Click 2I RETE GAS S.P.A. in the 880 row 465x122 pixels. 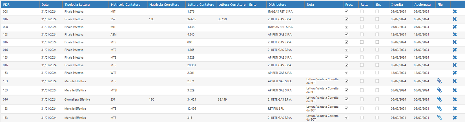click(280, 42)
